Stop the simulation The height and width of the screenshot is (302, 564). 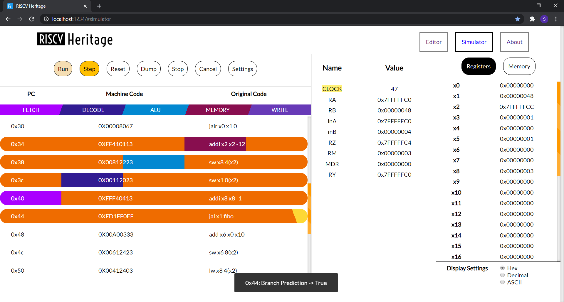tap(178, 69)
